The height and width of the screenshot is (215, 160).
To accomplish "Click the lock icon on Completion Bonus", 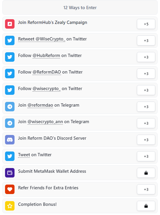I will click(146, 206).
